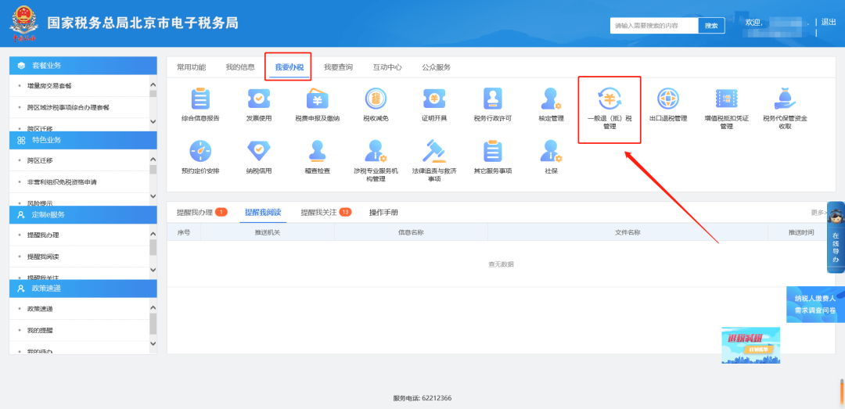Open 税费申报及缴纳 icon
The height and width of the screenshot is (409, 845).
pyautogui.click(x=318, y=99)
